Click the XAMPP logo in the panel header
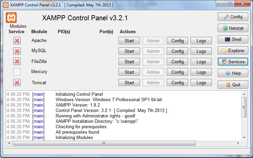Screen dimensions: 253x158 pyautogui.click(x=11, y=18)
